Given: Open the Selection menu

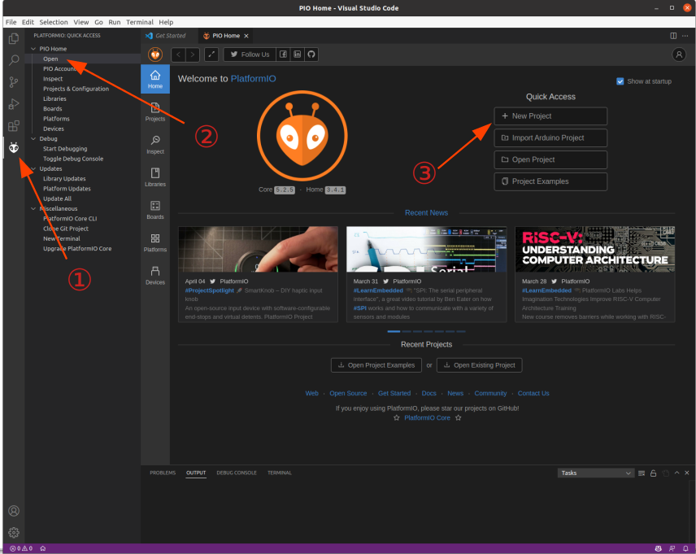Looking at the screenshot, I should click(x=54, y=22).
